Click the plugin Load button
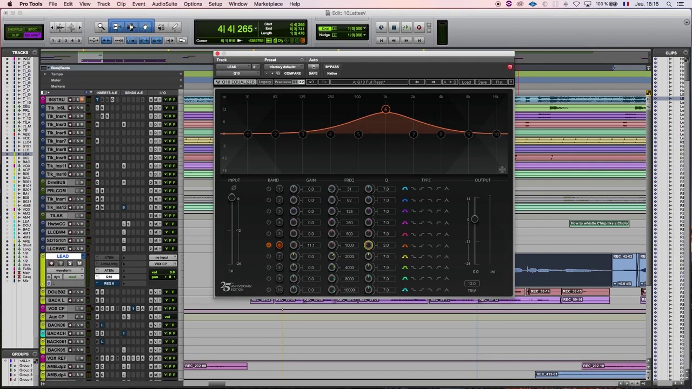The height and width of the screenshot is (389, 692). click(466, 82)
